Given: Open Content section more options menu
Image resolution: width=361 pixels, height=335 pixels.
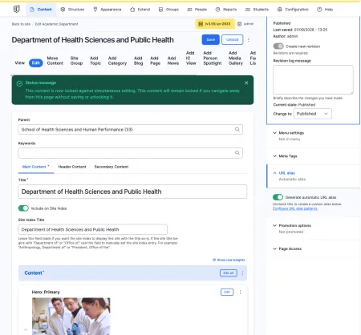Looking at the screenshot, I should click(242, 272).
